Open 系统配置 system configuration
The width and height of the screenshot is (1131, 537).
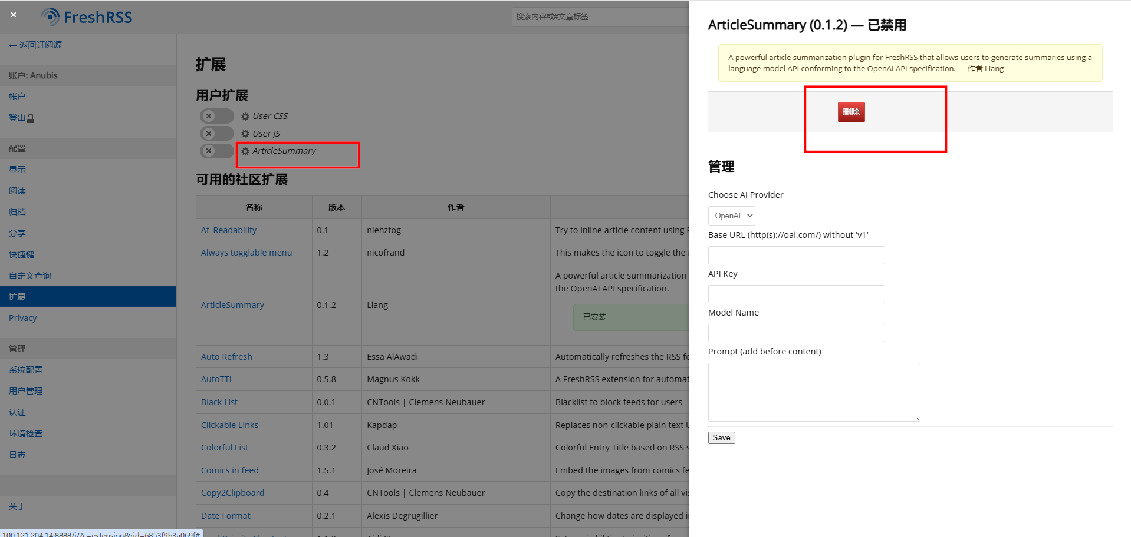25,370
